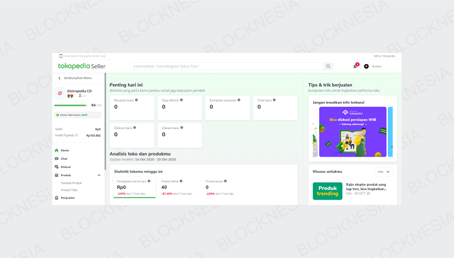Click info icon next to Komplain pesanan
The width and height of the screenshot is (454, 258).
(239, 100)
